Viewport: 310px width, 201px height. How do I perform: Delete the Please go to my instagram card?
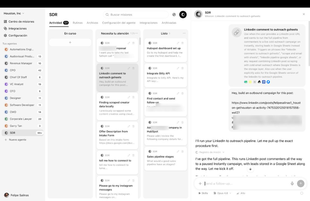click(133, 181)
